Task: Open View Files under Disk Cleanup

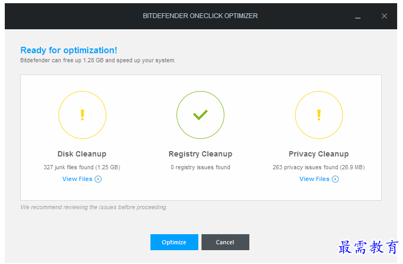Action: point(82,179)
